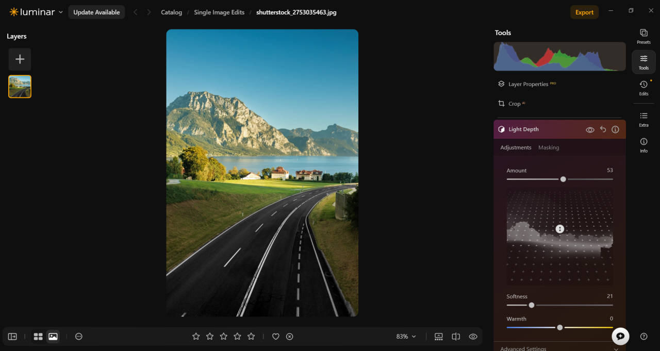Select the Tools sidebar icon
Screen dimensions: 660x351
(x=643, y=61)
